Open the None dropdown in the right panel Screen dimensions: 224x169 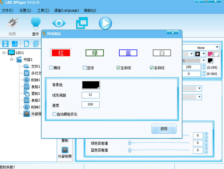coord(217,47)
